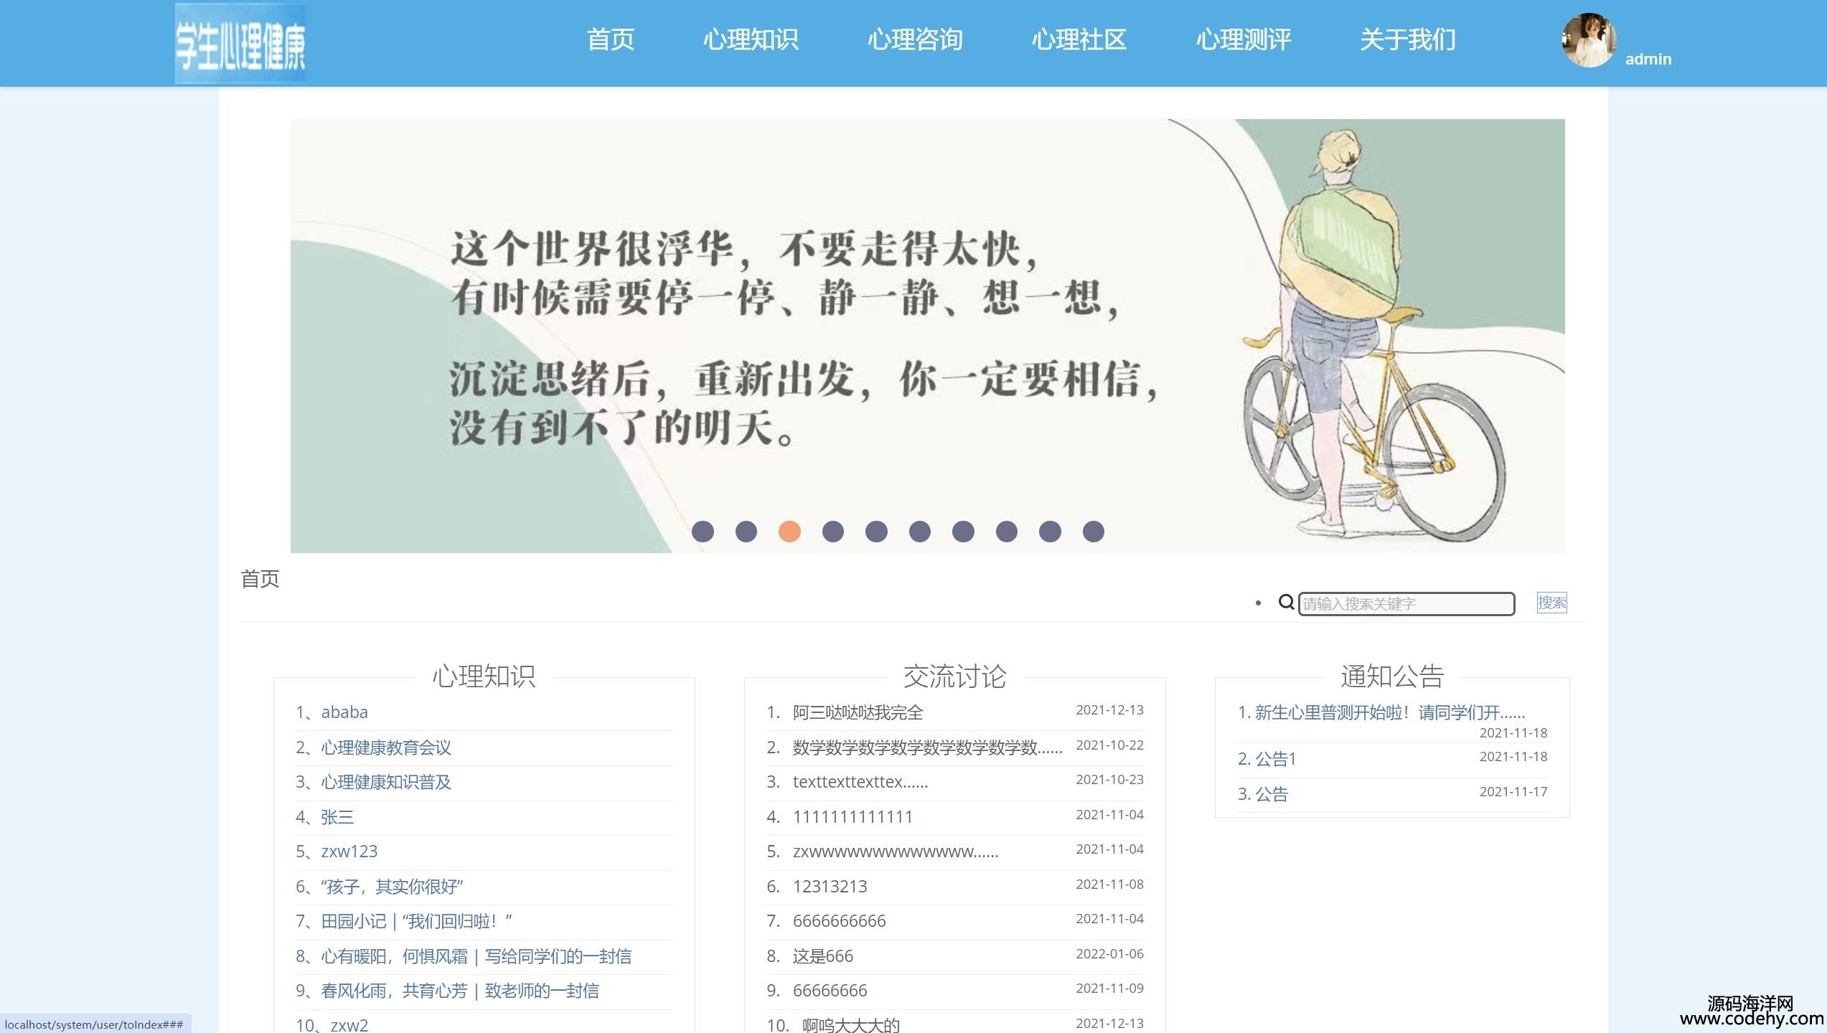Select the first carousel indicator dot
1827x1033 pixels.
(703, 532)
